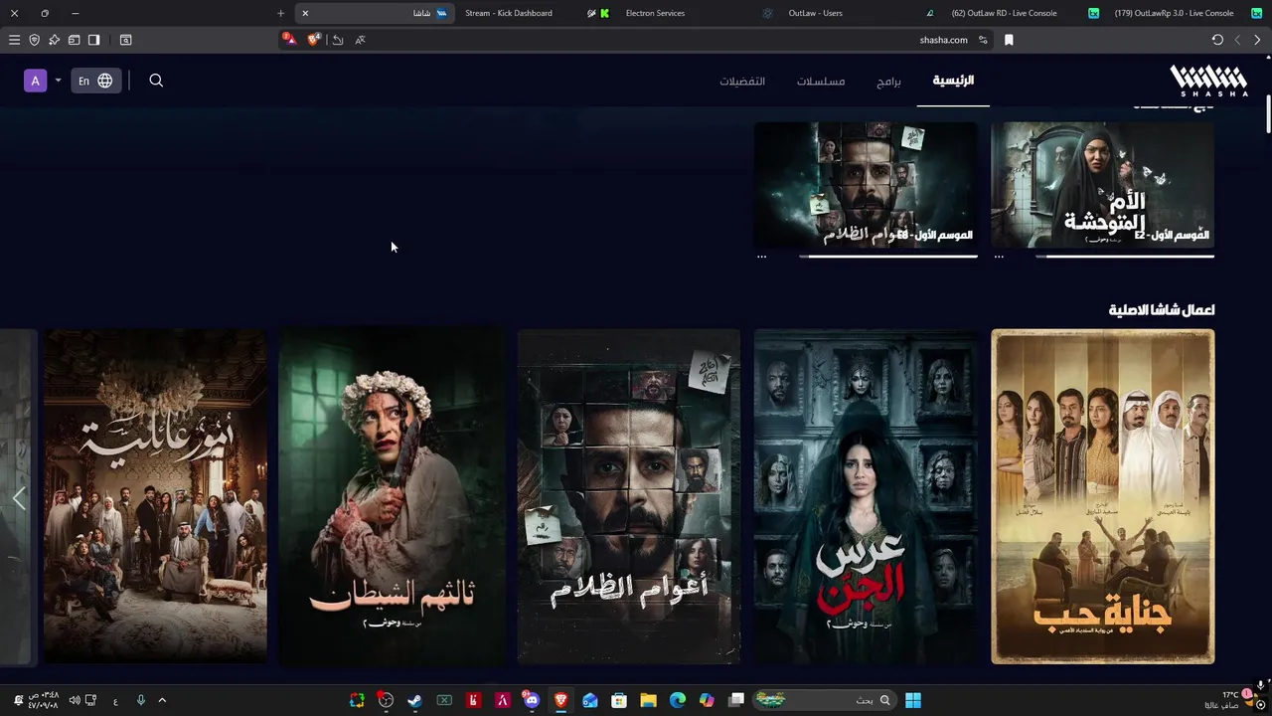Open the عرس الجن poster
1272x716 pixels.
coord(866,496)
